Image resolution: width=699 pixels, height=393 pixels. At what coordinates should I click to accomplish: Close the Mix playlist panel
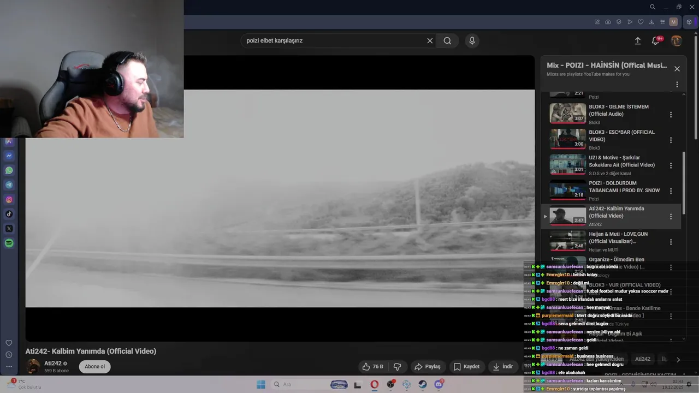pyautogui.click(x=677, y=69)
